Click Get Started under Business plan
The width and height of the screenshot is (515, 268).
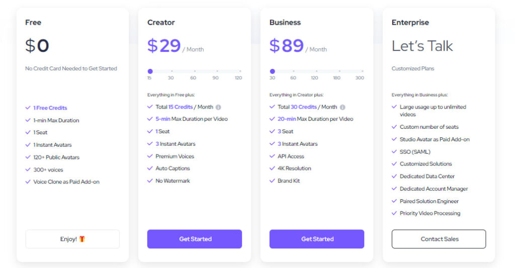[x=317, y=239]
